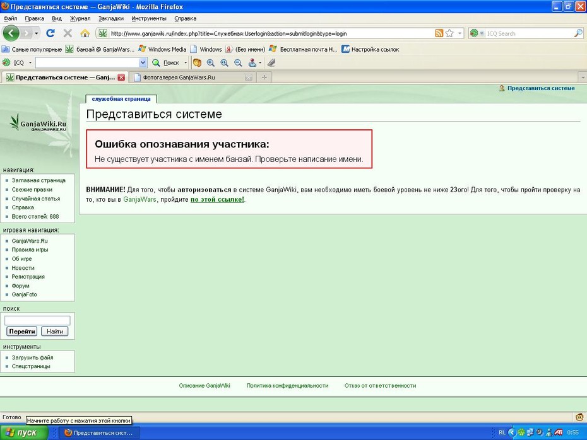Click the messenger buddy tray icon
Screen dimensions: 587x440
pos(549,432)
